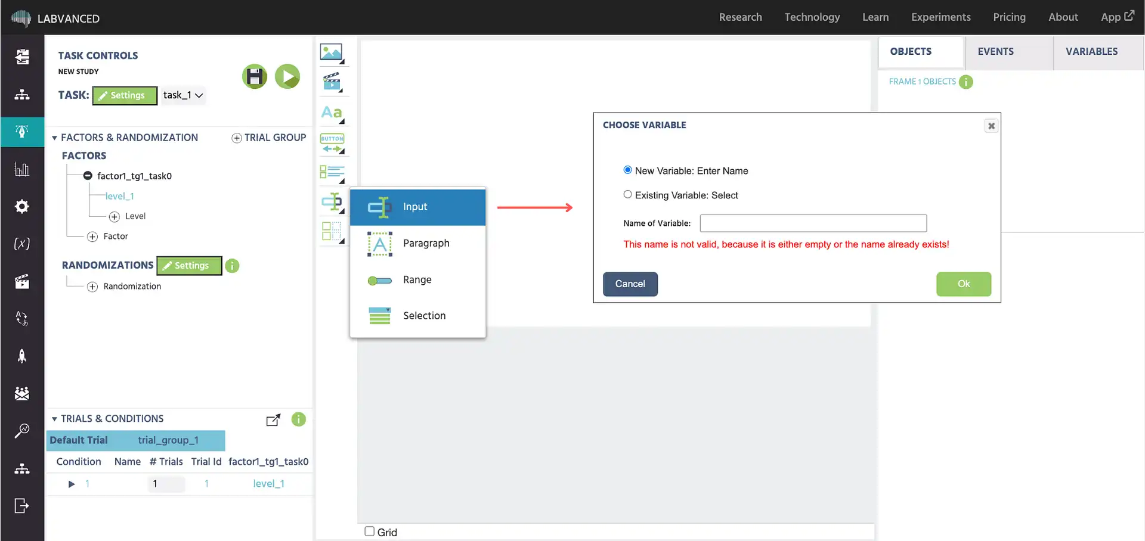Add a new Level to the factor
Image resolution: width=1145 pixels, height=541 pixels.
[114, 217]
